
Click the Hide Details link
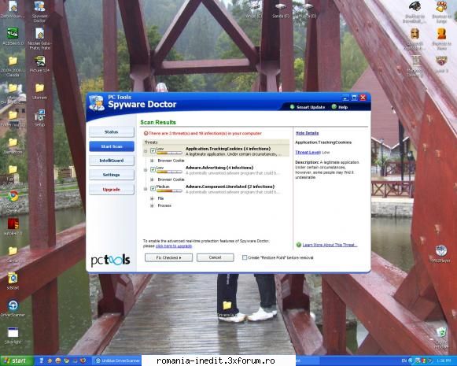tap(308, 133)
